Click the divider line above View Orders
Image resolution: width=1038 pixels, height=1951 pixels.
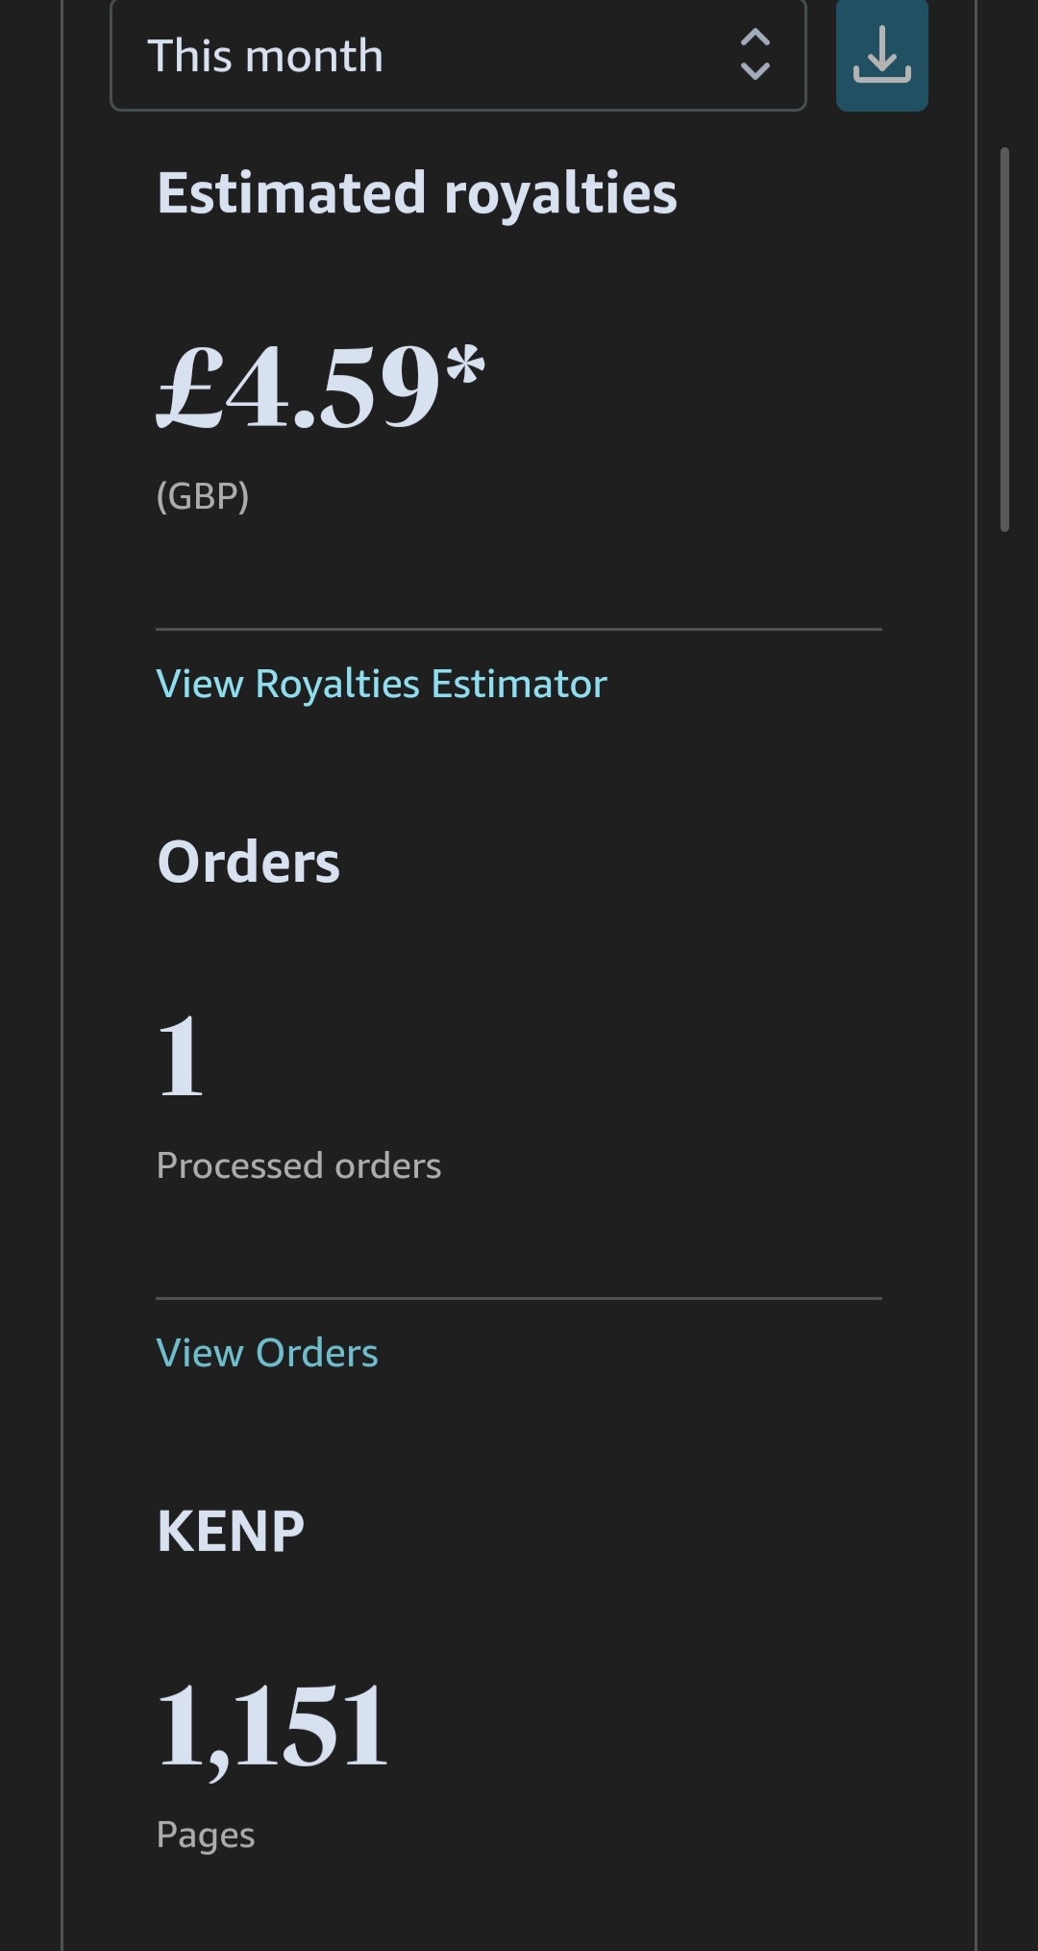point(519,1298)
